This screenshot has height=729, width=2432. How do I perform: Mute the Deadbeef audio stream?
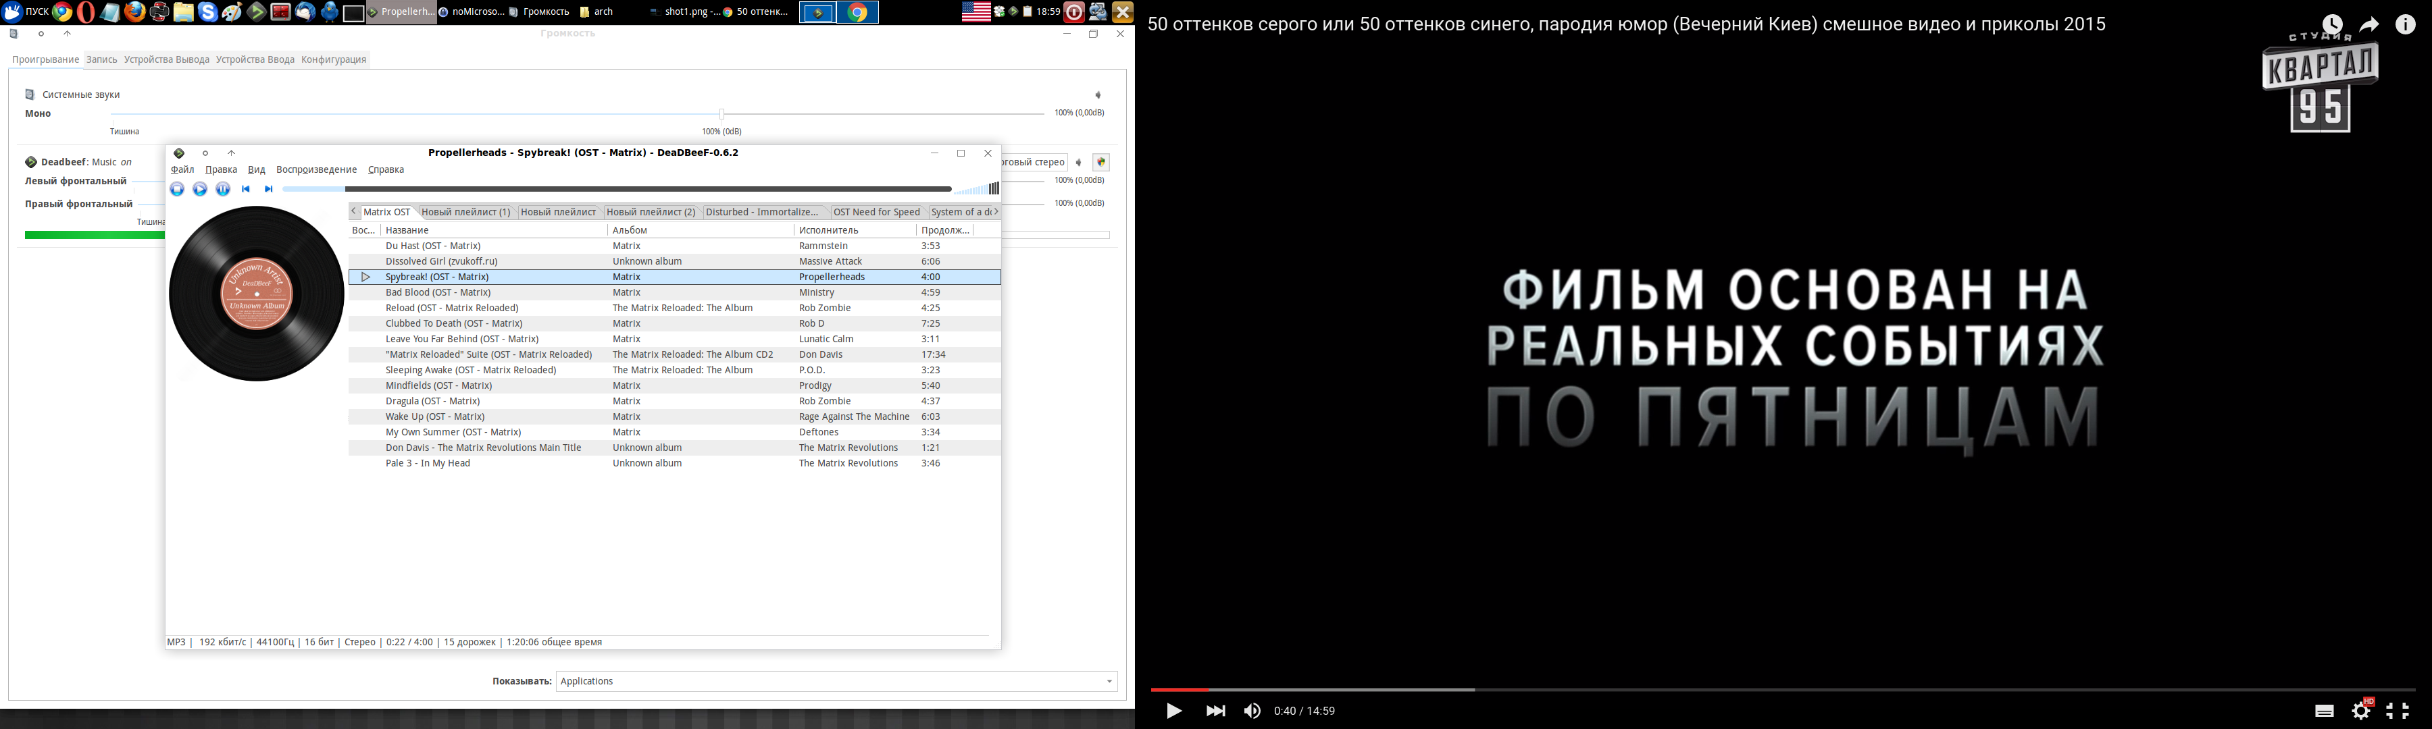pyautogui.click(x=1078, y=162)
